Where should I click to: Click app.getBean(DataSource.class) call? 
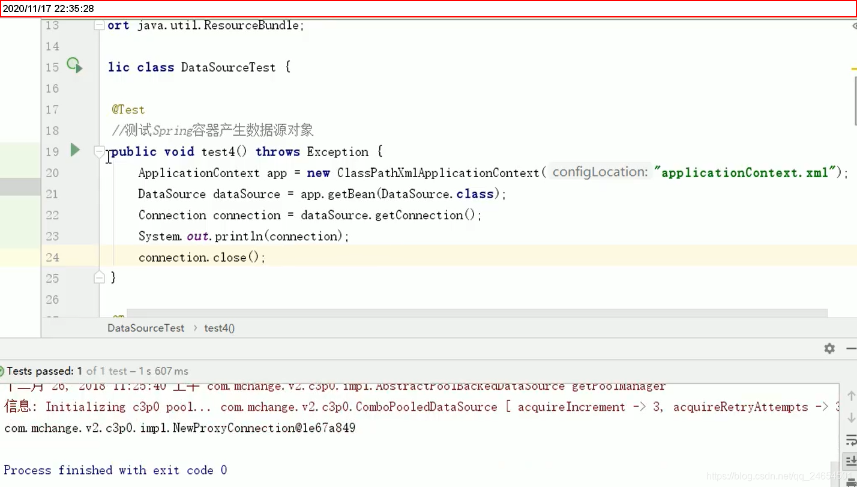coord(400,194)
